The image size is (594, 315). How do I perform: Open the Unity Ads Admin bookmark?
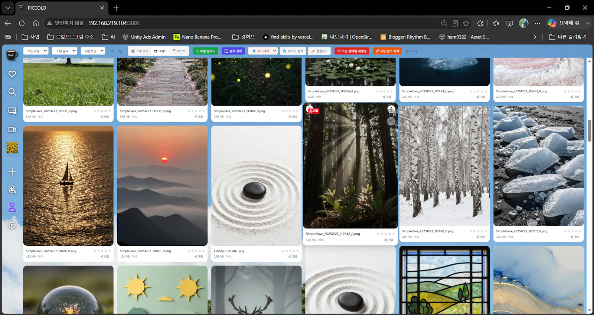(144, 37)
